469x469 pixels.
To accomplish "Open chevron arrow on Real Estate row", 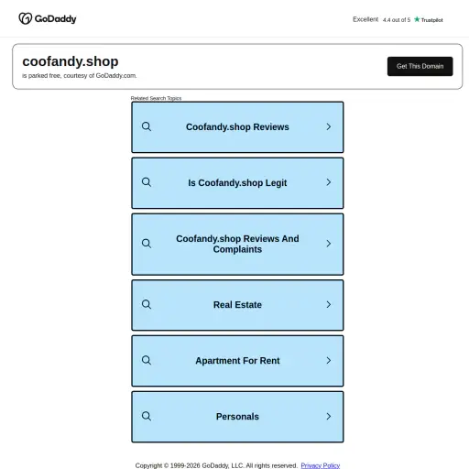I will [329, 304].
